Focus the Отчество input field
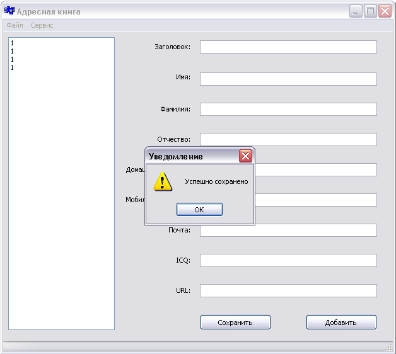This screenshot has width=396, height=354. [288, 140]
